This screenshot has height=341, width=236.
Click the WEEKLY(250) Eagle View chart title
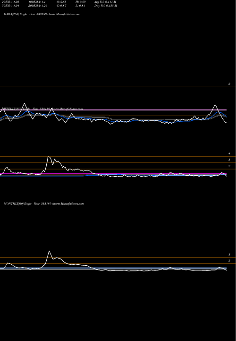tap(43, 109)
